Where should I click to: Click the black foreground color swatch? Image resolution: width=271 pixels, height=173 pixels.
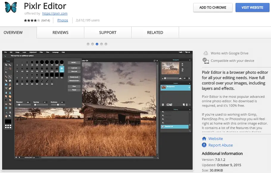point(8,122)
